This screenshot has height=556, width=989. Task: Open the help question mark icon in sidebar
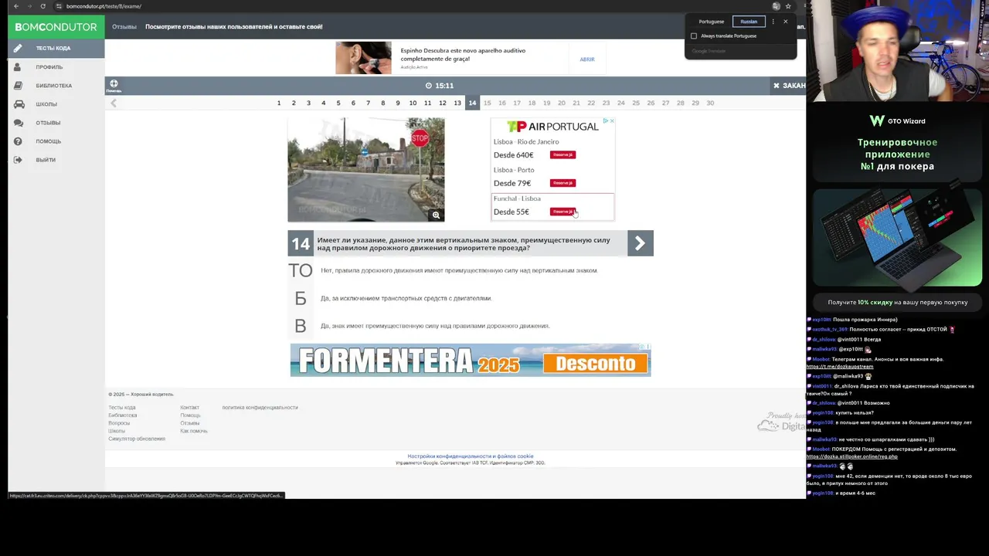(18, 141)
